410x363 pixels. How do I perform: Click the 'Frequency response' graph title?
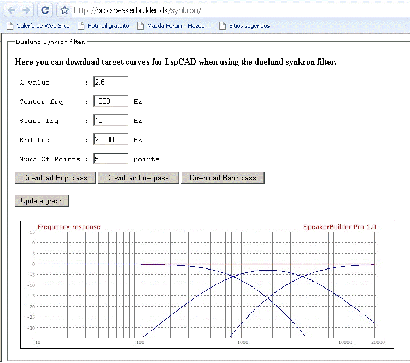point(69,227)
